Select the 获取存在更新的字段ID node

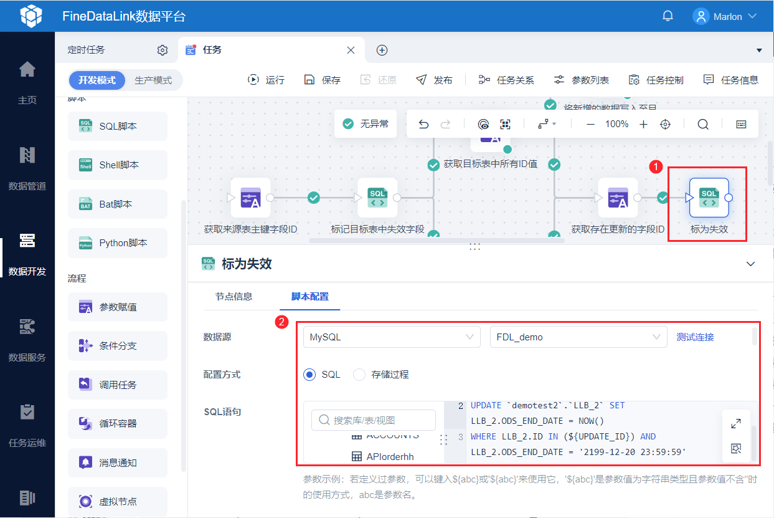[x=618, y=198]
